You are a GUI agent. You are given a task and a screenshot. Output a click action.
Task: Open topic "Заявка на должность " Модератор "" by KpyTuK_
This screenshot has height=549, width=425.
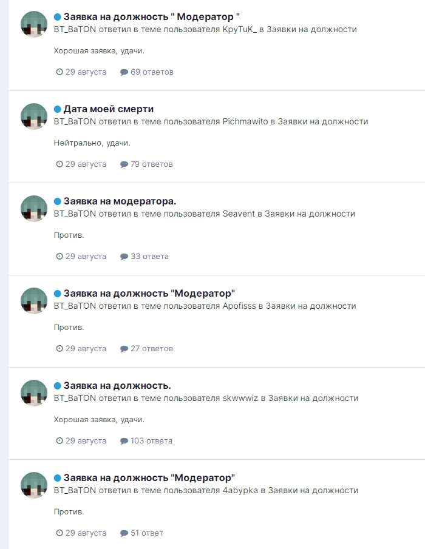tap(152, 17)
